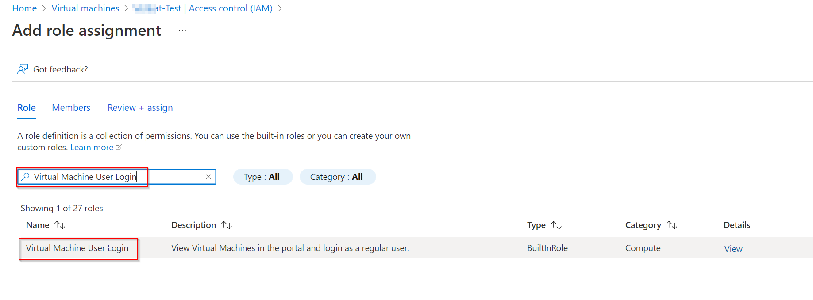Clear the role search box with X
Screen dimensions: 813x300
pyautogui.click(x=208, y=177)
